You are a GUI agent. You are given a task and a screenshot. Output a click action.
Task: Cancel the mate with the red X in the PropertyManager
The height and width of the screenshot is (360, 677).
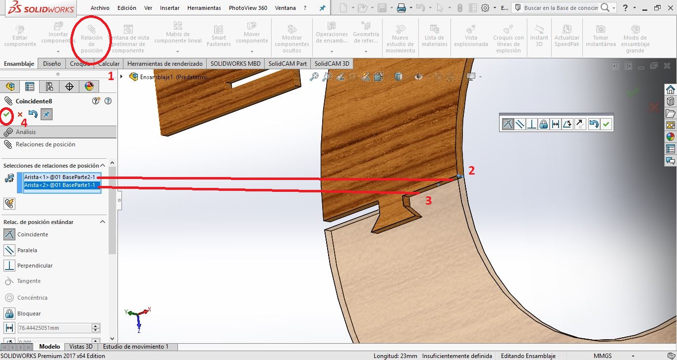pos(20,115)
